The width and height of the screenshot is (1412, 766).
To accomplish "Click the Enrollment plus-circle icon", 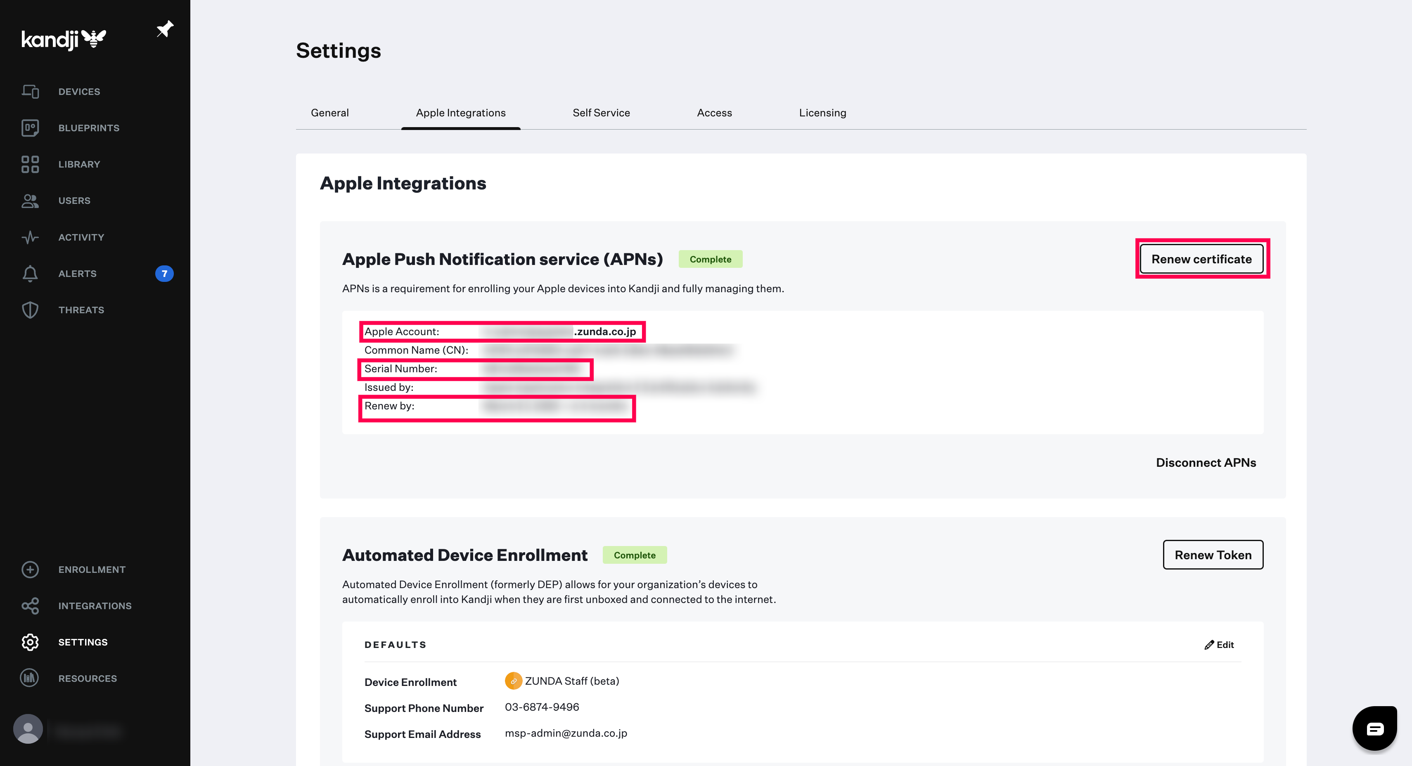I will click(30, 569).
